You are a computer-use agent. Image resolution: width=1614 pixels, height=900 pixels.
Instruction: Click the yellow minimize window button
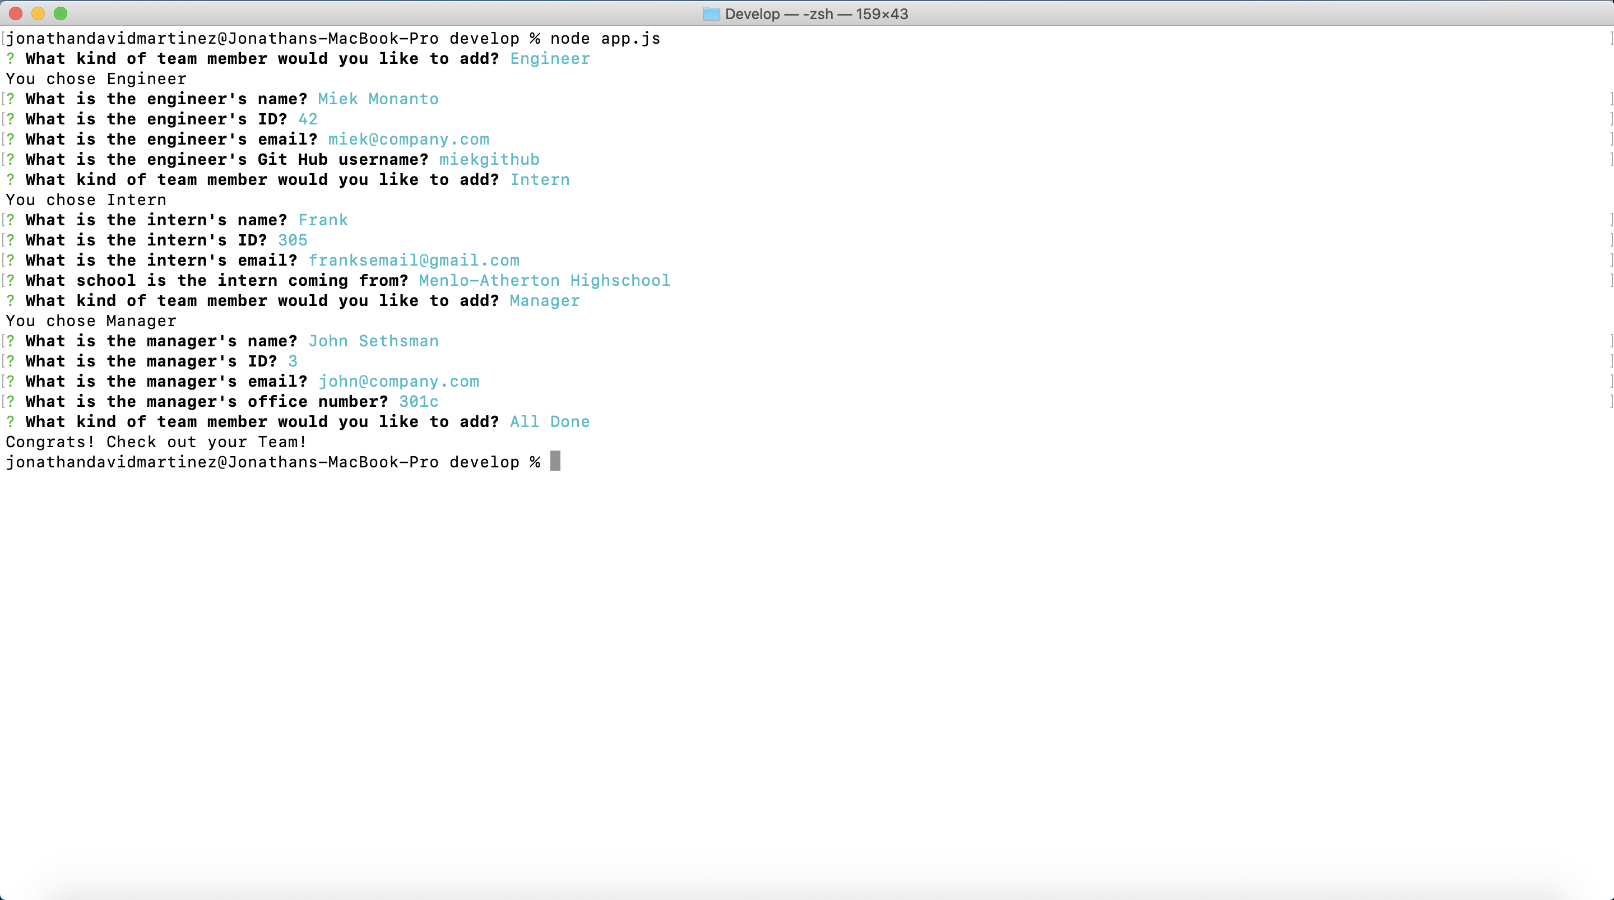[x=38, y=13]
